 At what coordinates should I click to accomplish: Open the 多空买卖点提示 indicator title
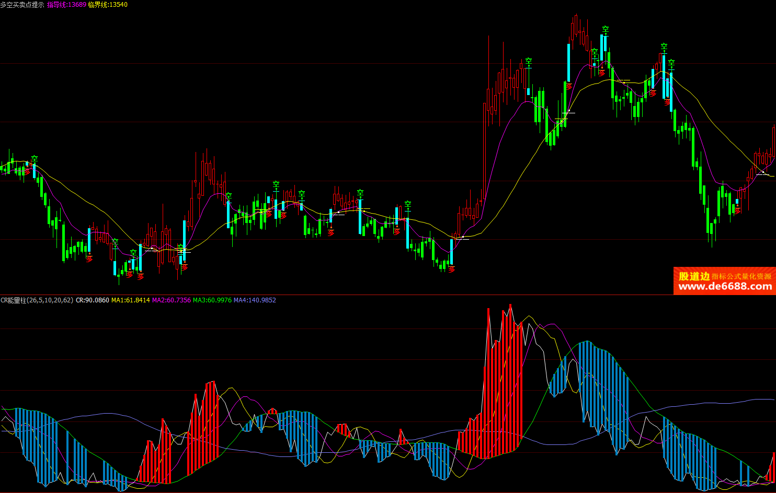22,5
